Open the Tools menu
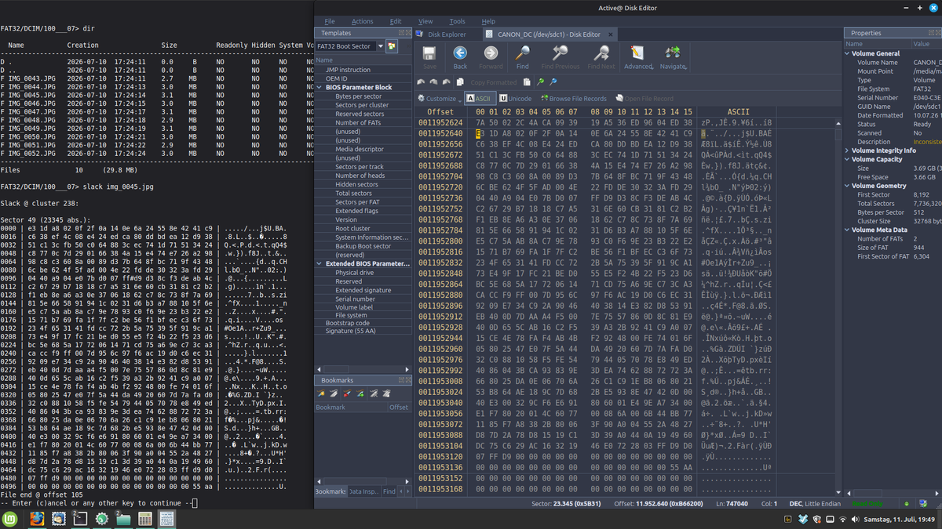The height and width of the screenshot is (529, 942). [457, 21]
